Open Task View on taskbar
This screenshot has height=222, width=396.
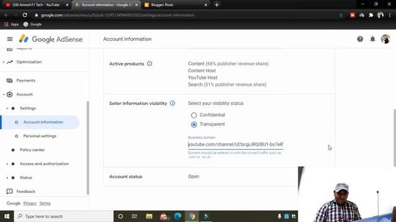[x=134, y=216]
